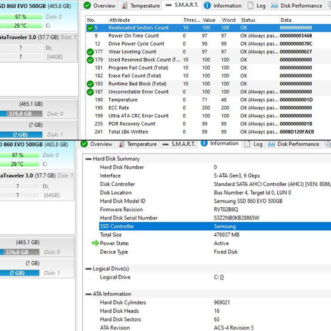Select the Device Type row
The width and height of the screenshot is (331, 331).
click(x=215, y=252)
